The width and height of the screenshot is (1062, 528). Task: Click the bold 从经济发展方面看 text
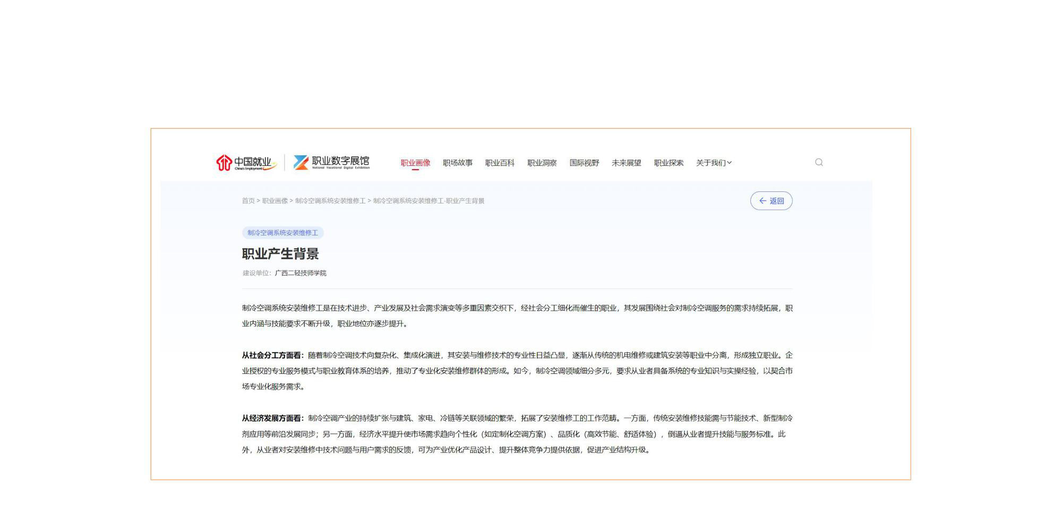(273, 418)
